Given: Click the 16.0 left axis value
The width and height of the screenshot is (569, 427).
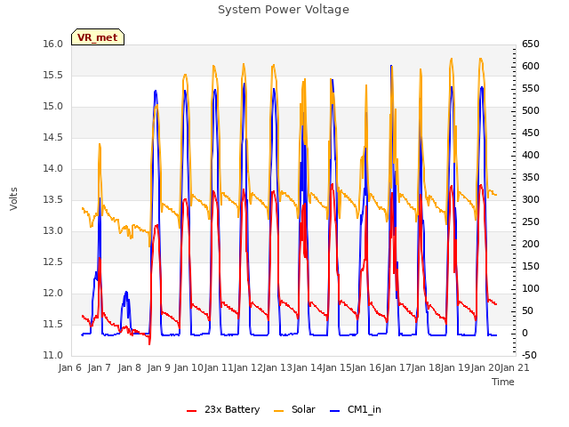Looking at the screenshot, I should (x=53, y=44).
